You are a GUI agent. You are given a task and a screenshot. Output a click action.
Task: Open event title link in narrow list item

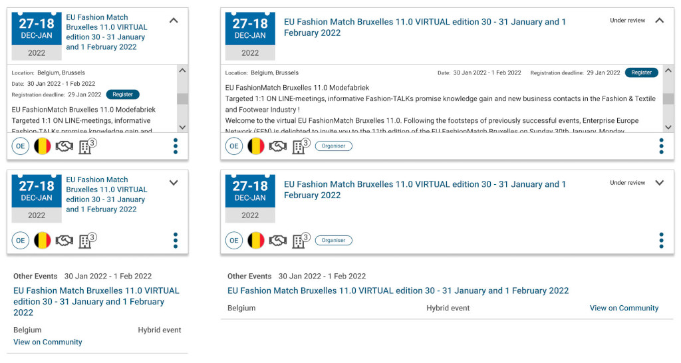96,302
